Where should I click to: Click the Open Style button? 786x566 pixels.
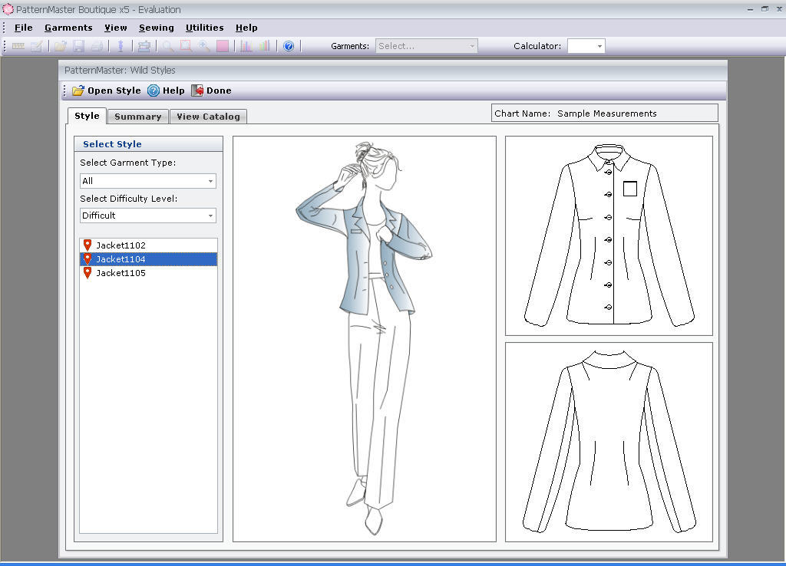pos(106,90)
